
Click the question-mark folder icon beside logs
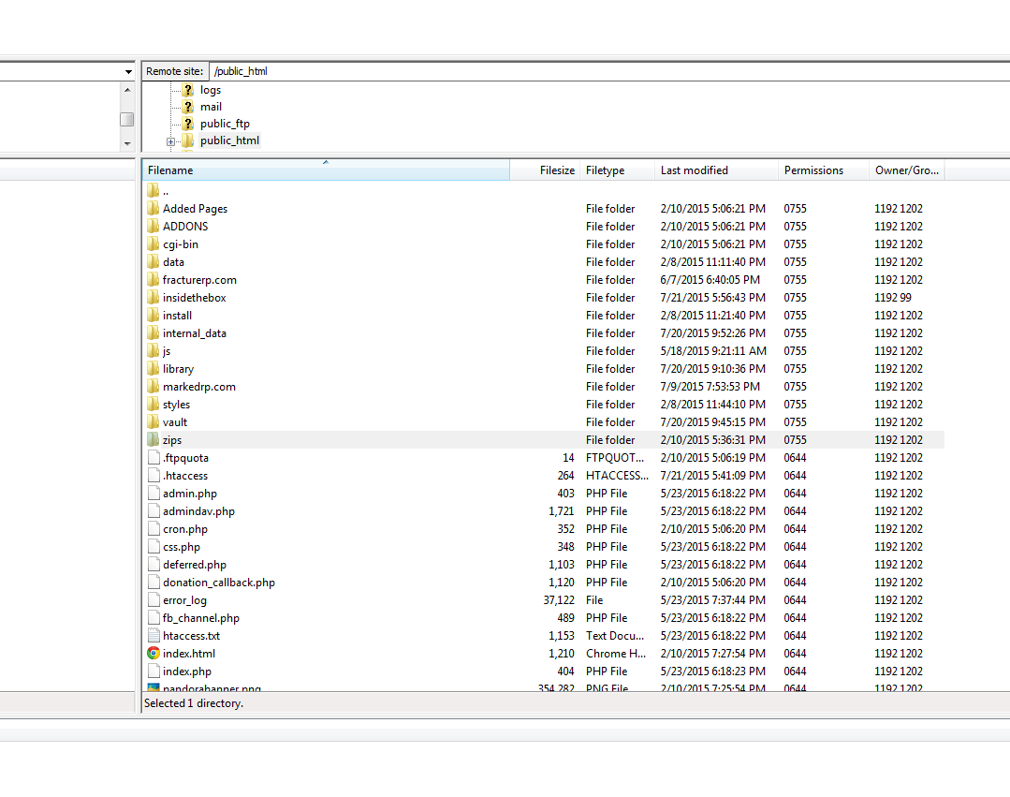187,90
